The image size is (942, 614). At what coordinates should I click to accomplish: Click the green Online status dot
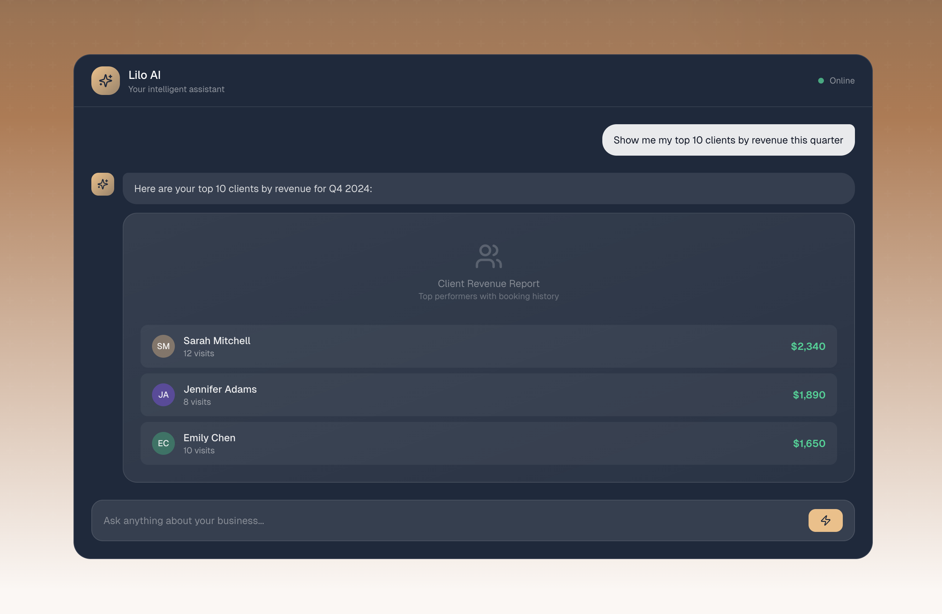(821, 81)
